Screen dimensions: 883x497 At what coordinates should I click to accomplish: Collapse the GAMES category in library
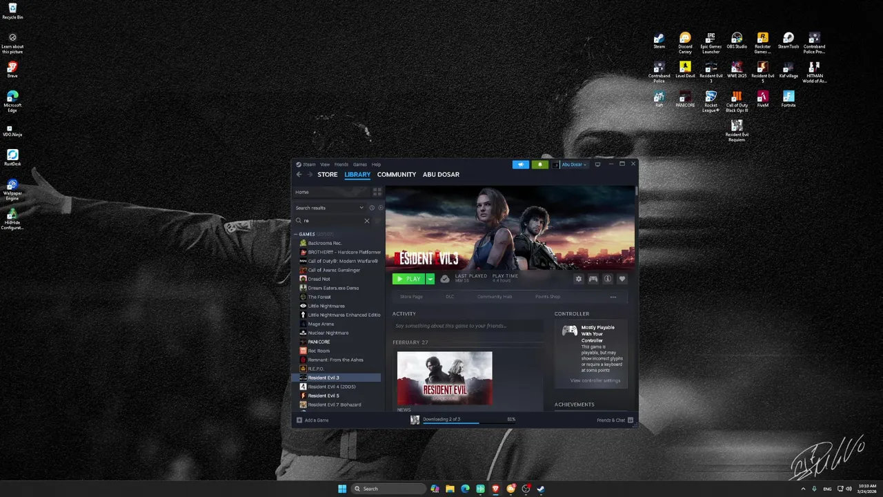[x=297, y=235]
